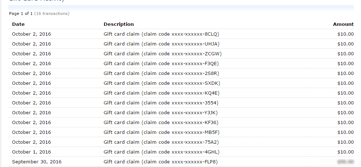Viewport: 361px width, 167px height.
Task: Click the "Page 1 of 1" pagination text
Action: coord(21,14)
